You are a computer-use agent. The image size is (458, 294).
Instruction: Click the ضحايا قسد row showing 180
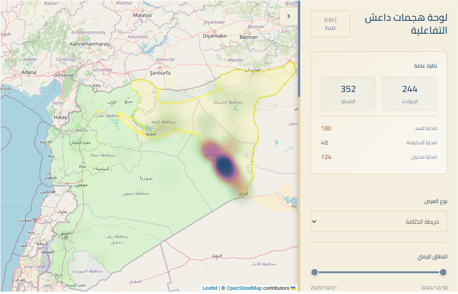[379, 129]
